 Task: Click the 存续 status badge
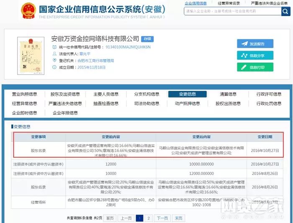[147, 39]
